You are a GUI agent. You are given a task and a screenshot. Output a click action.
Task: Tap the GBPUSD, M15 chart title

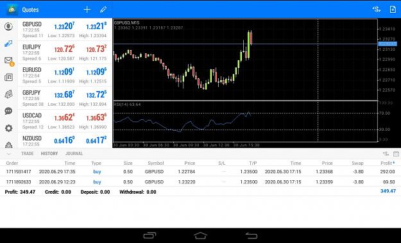click(x=126, y=22)
